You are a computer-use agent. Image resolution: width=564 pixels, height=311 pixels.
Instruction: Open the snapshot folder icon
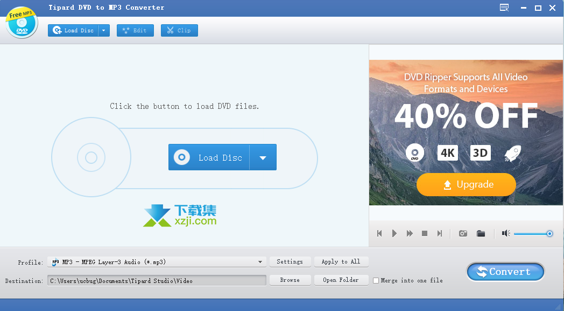[481, 233]
